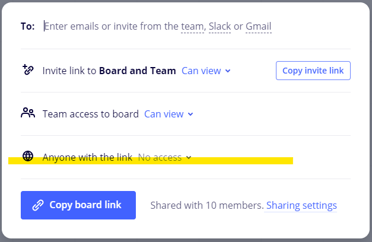Copy the invite link with the outlined button
The image size is (372, 242).
tap(313, 71)
